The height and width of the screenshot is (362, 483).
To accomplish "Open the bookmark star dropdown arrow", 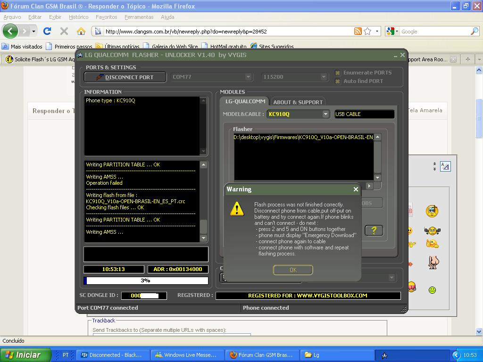I will click(x=377, y=31).
